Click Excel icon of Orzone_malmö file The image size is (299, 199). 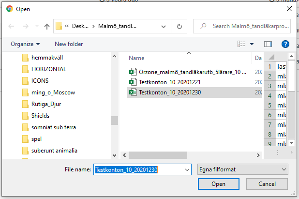[133, 72]
